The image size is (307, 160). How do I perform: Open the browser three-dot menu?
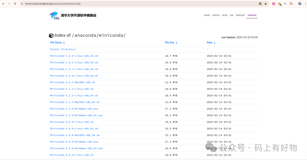(x=305, y=4)
